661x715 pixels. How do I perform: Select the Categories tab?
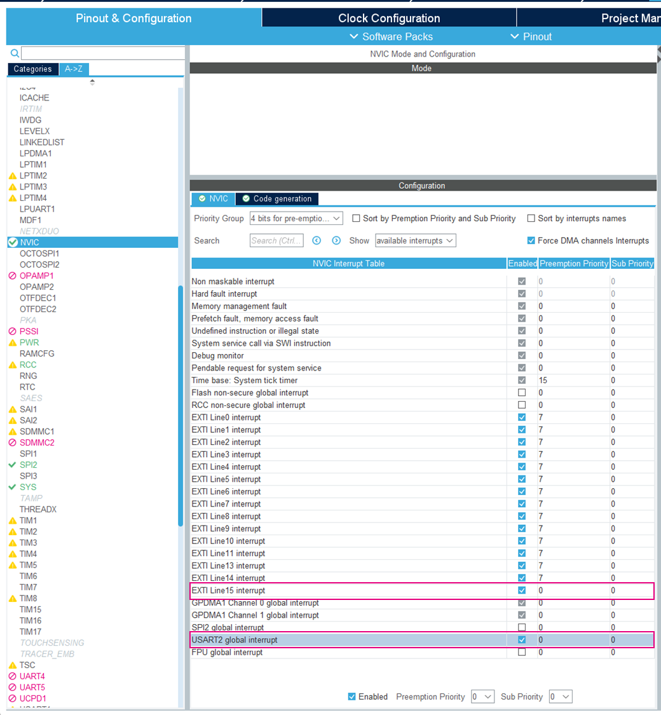click(x=33, y=69)
